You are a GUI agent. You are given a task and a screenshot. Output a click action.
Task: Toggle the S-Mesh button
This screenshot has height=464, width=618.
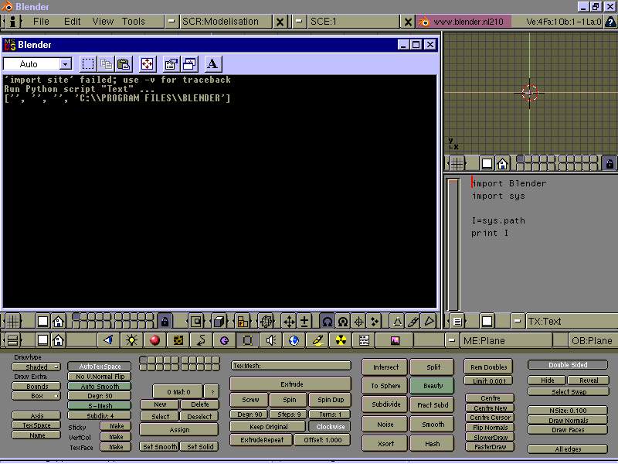tap(100, 405)
